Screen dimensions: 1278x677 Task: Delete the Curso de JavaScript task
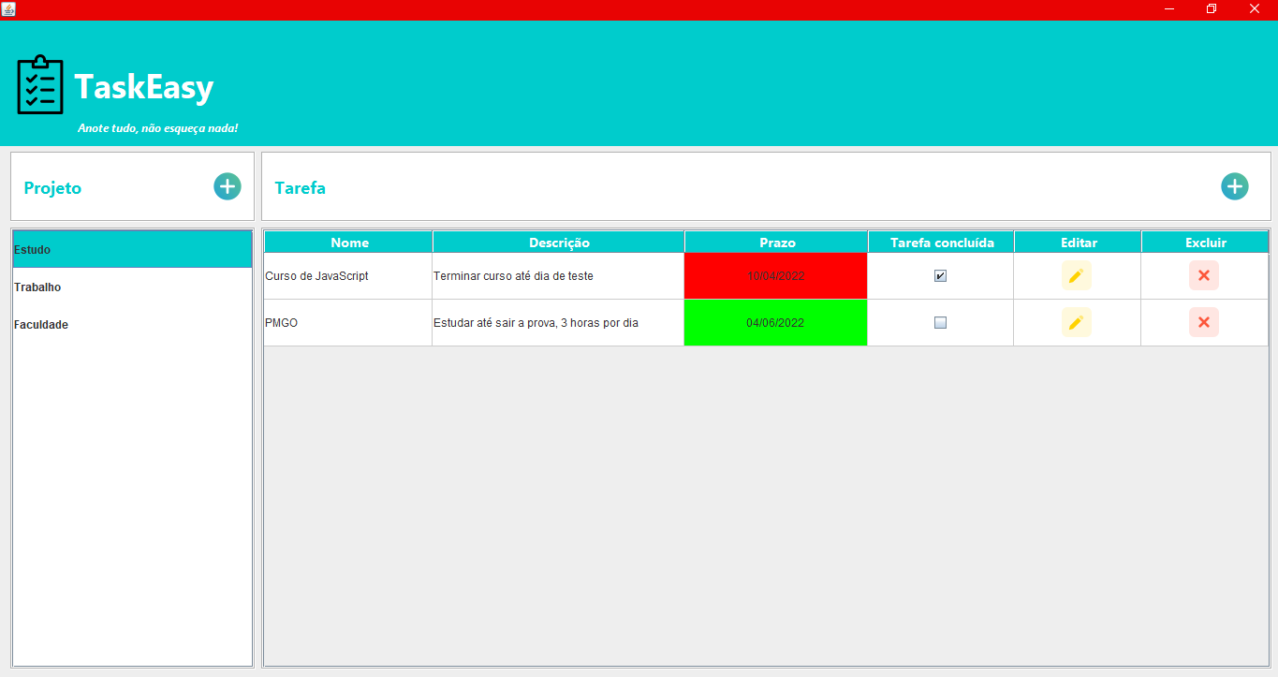click(x=1203, y=275)
